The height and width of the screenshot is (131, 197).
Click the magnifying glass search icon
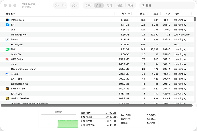(143, 5)
